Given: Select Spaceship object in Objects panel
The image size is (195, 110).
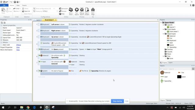Looking at the screenshot, I should click(166, 81).
